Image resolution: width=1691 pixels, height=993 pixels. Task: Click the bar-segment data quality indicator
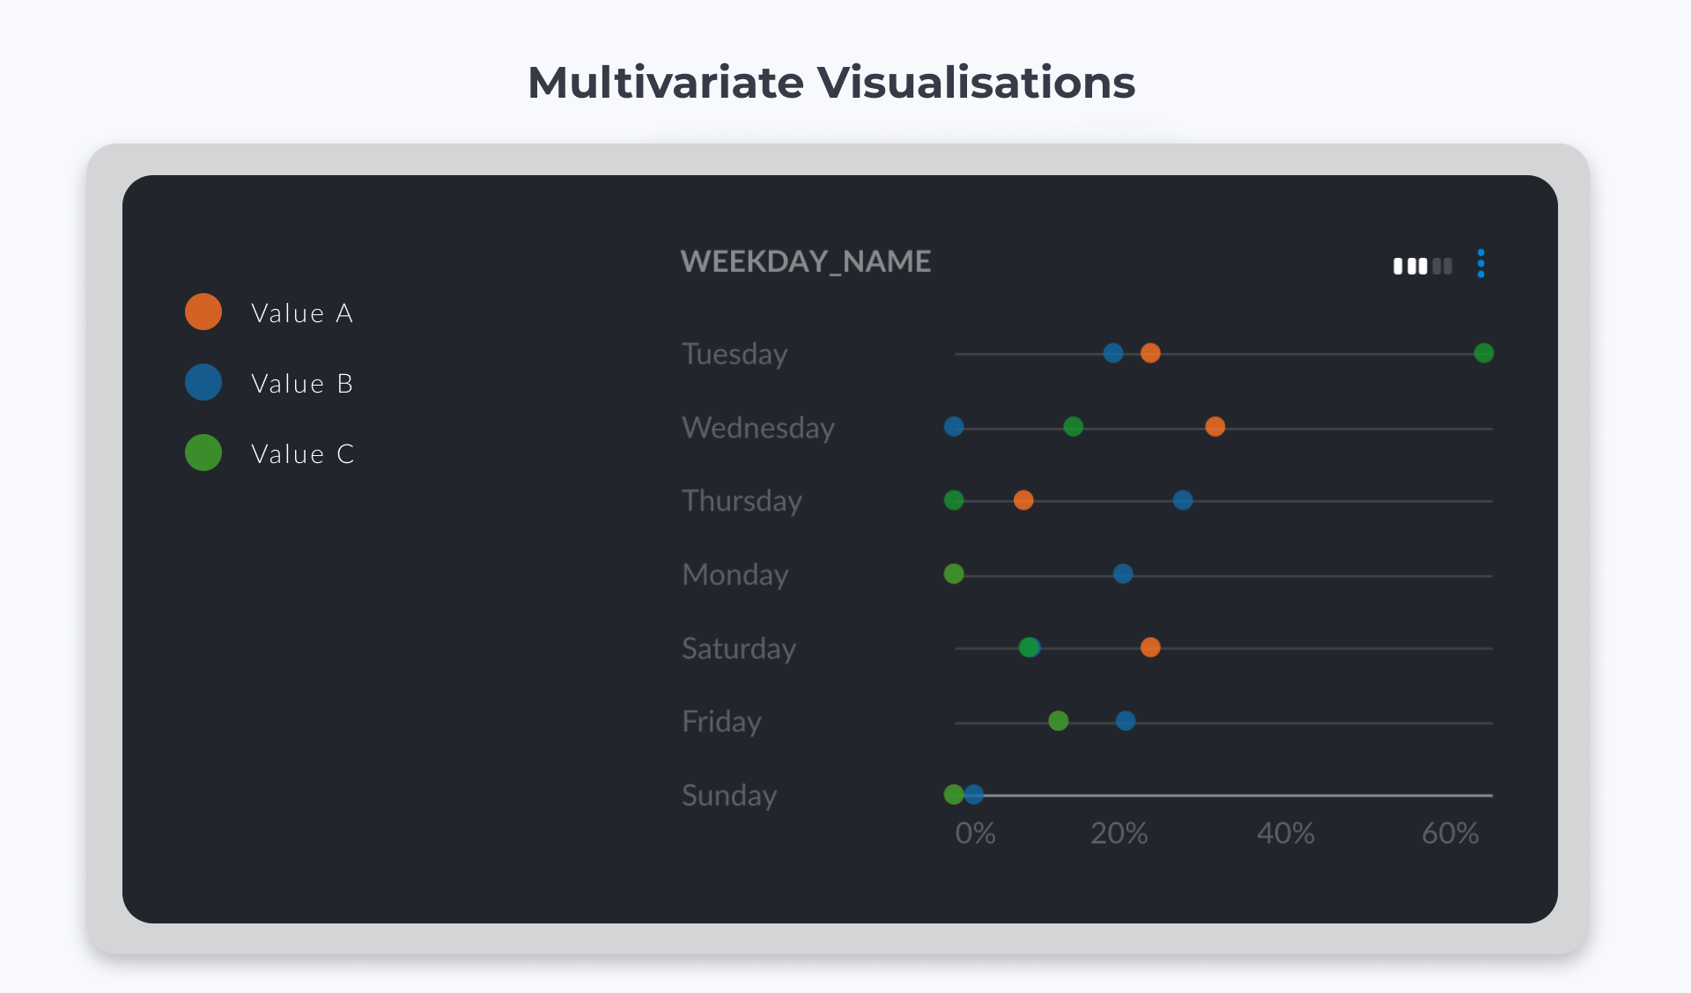[x=1421, y=266]
